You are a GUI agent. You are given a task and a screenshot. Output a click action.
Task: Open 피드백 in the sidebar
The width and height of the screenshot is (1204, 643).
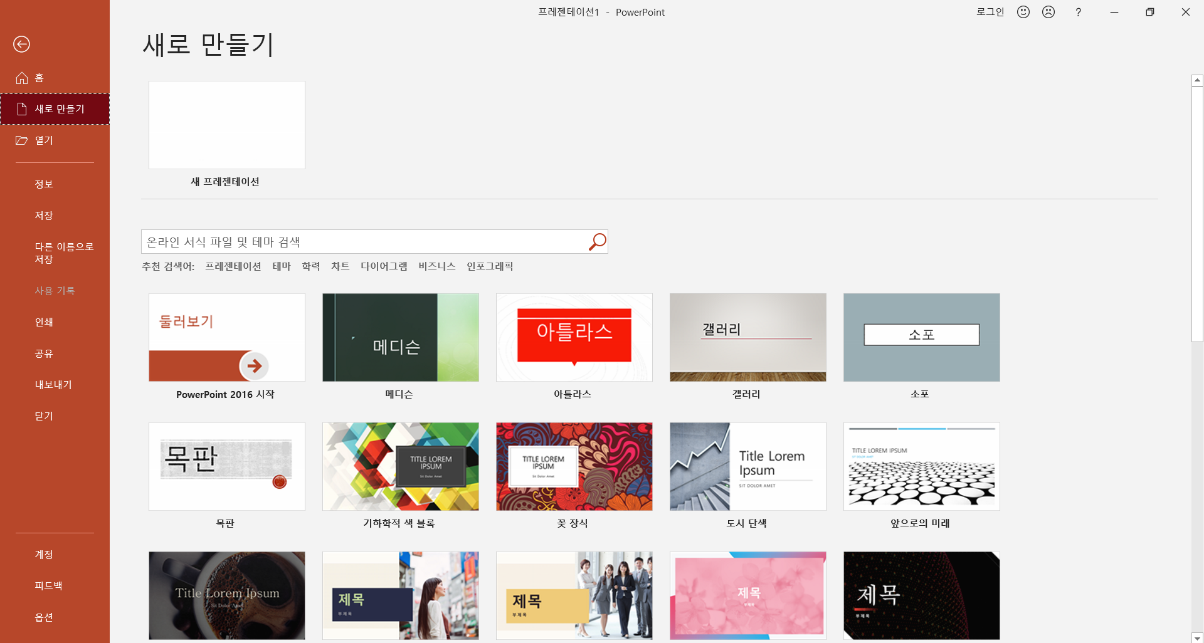[55, 586]
